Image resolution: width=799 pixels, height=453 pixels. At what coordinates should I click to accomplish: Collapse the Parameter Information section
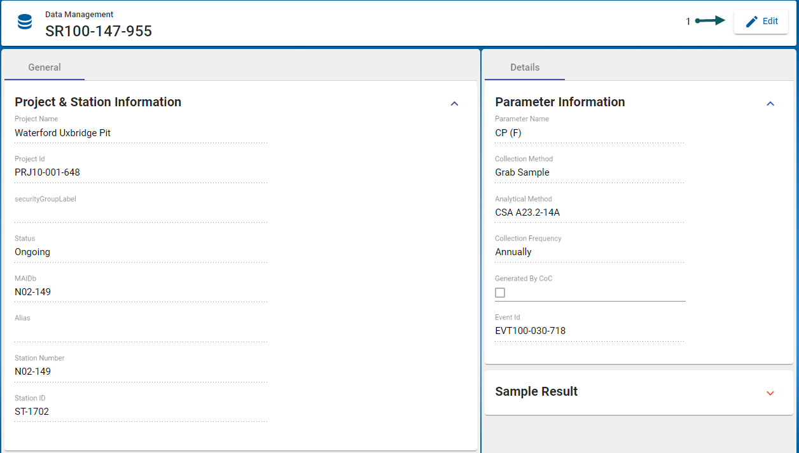tap(770, 104)
